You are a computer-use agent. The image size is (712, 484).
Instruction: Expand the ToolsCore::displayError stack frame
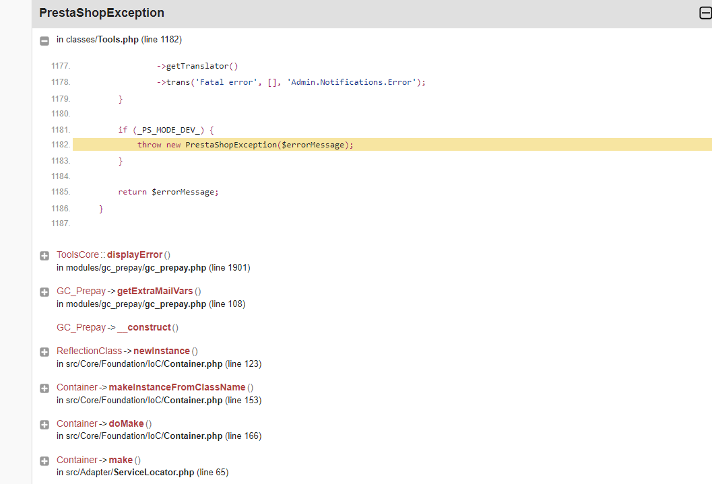point(44,256)
